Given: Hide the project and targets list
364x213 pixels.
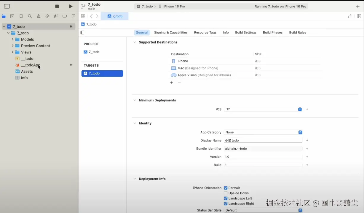Looking at the screenshot, I should pyautogui.click(x=82, y=33).
